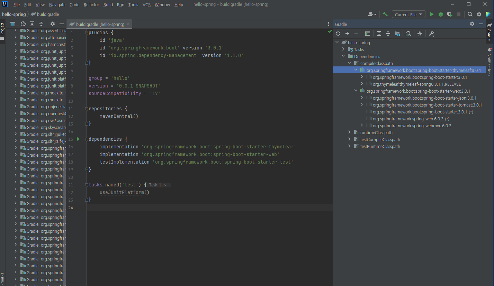Select spring-boot-starter-json:3.0.1 dependency
Screen dimensions: 494x286
click(424, 98)
